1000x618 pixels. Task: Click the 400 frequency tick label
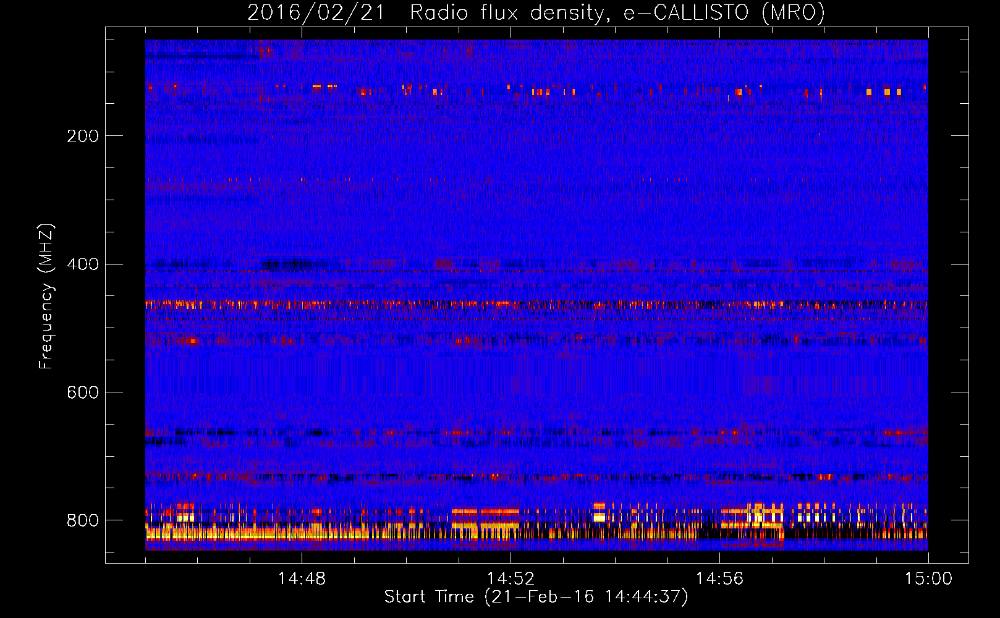click(82, 265)
